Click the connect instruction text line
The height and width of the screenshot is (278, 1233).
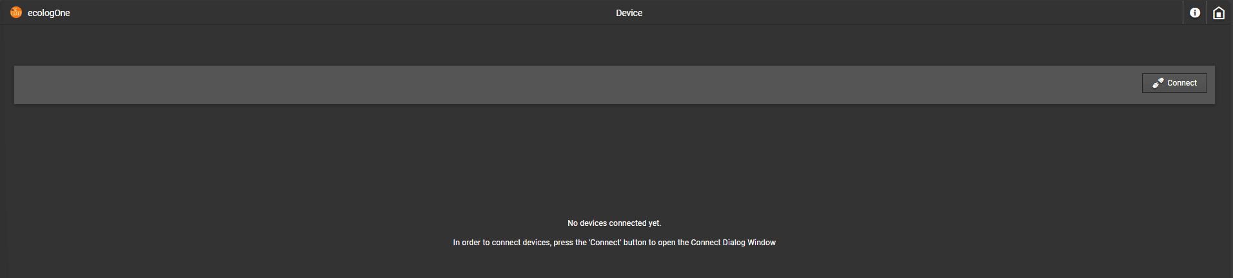point(615,243)
